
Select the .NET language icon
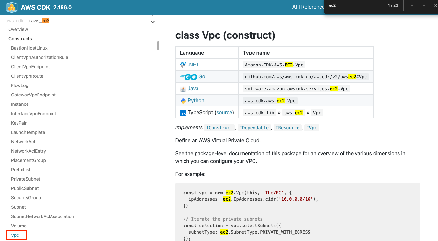pyautogui.click(x=183, y=65)
